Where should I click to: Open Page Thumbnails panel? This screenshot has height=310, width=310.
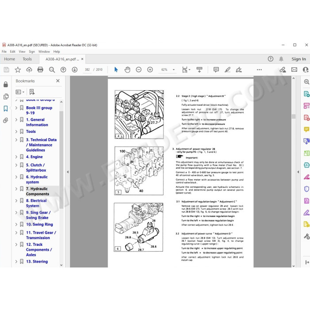(x=6, y=96)
